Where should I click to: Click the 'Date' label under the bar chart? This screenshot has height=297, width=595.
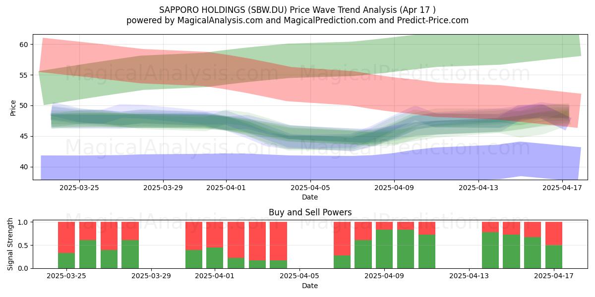point(310,286)
